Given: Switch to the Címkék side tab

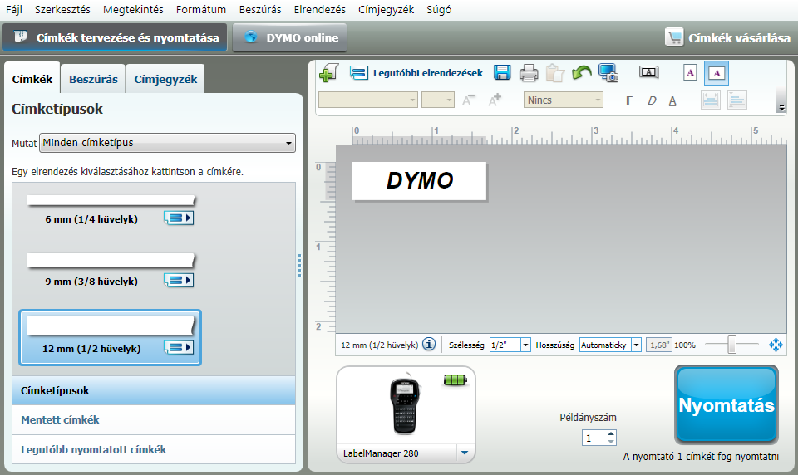Looking at the screenshot, I should [x=32, y=78].
